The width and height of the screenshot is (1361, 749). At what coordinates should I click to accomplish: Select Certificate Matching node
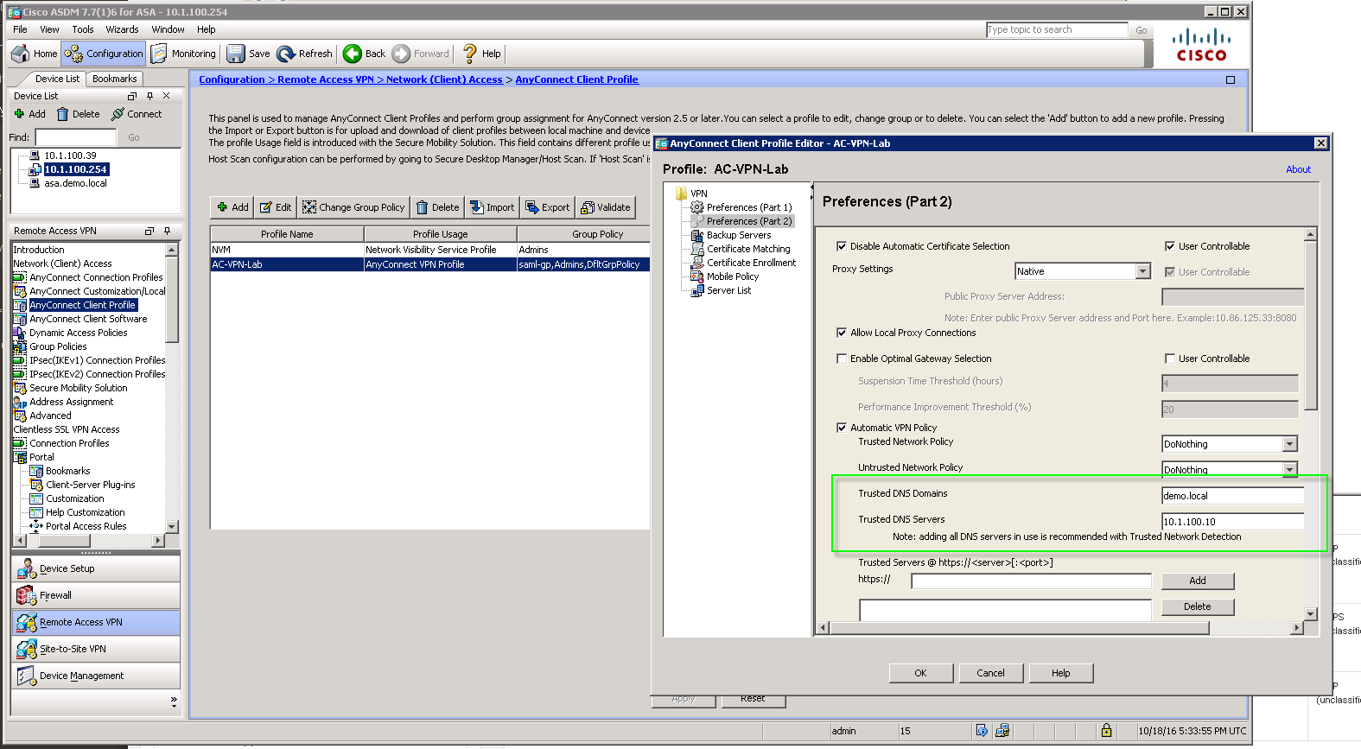(747, 249)
